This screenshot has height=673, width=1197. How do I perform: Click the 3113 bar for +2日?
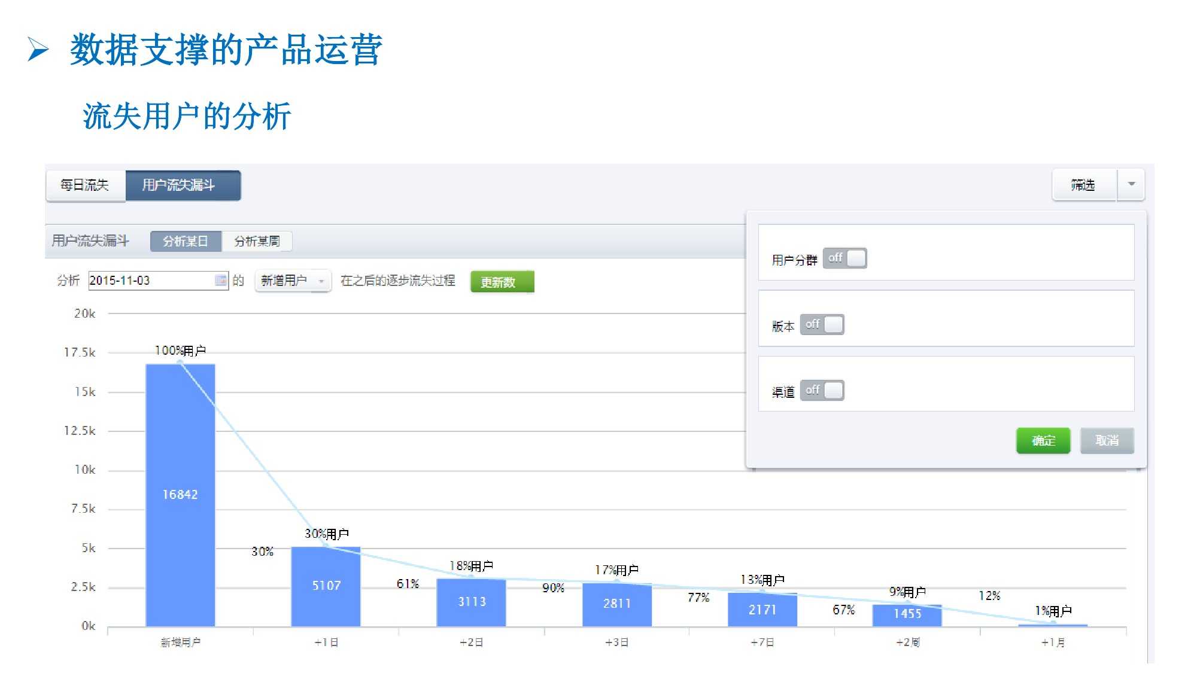click(x=472, y=602)
